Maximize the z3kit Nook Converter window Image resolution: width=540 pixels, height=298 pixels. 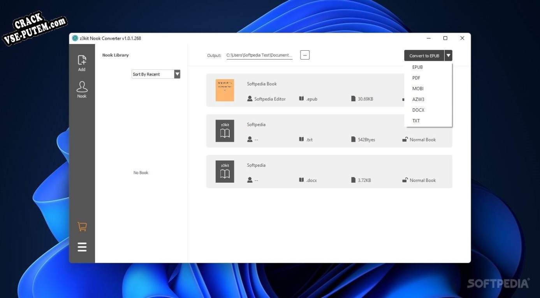click(445, 38)
